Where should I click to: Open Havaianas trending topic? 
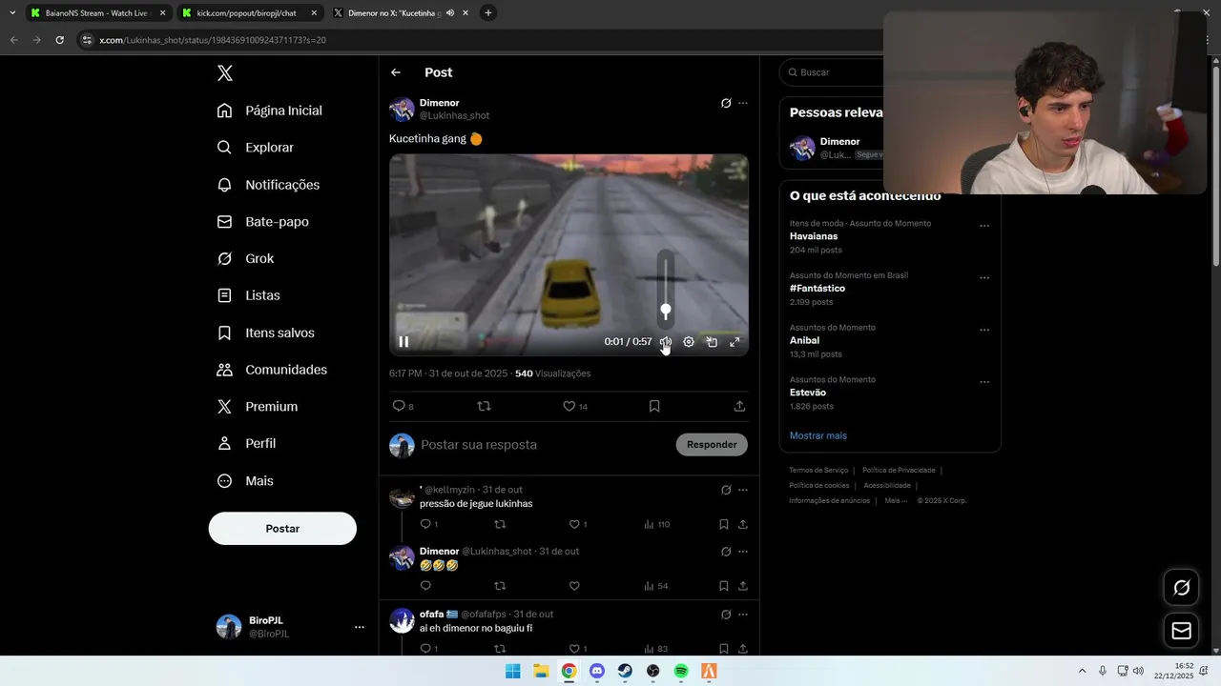coord(814,236)
